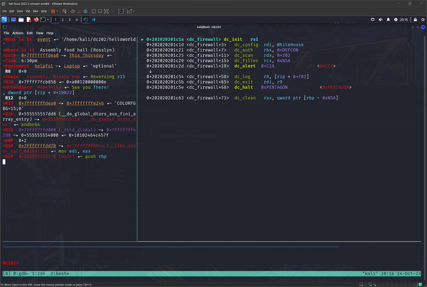Open the snapshot manager
The width and height of the screenshot is (427, 287).
pyautogui.click(x=85, y=11)
